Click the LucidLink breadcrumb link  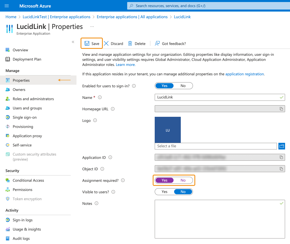click(x=182, y=17)
